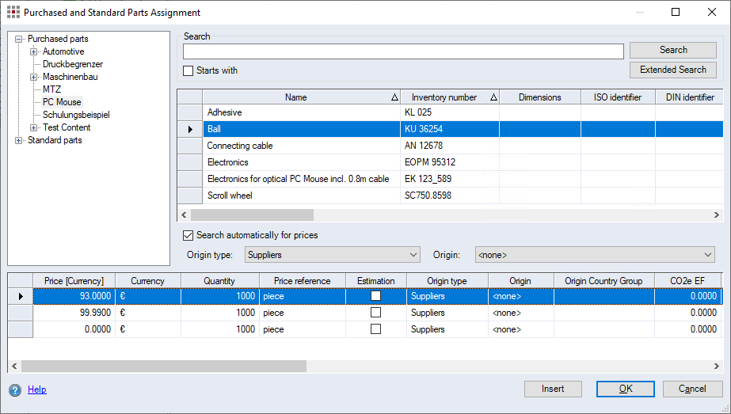Enable the Starts with checkbox

188,70
